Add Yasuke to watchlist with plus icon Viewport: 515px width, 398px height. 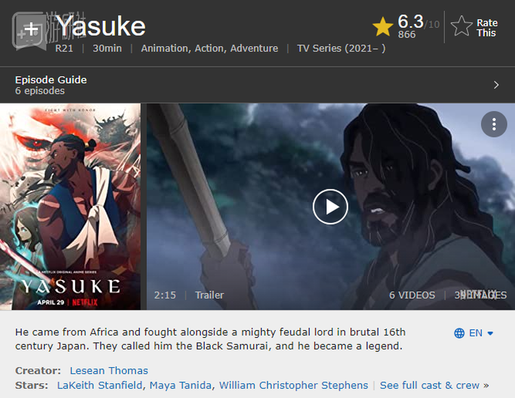(31, 30)
